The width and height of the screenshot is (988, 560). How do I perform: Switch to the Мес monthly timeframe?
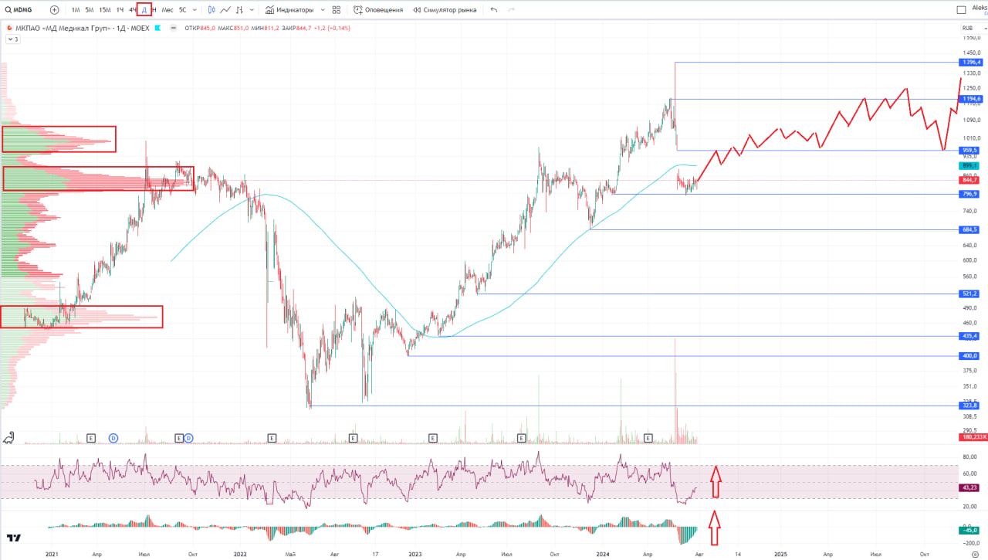(167, 10)
